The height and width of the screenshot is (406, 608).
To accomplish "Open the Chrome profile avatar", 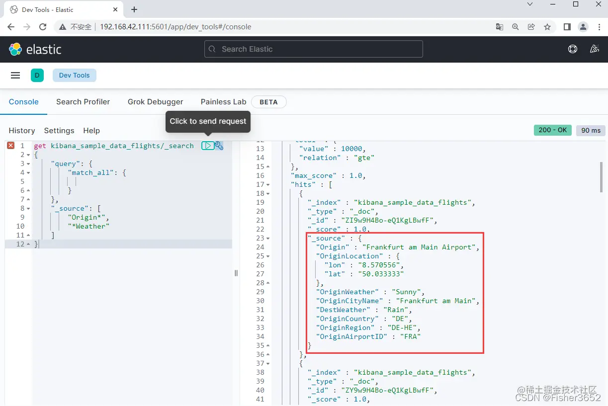I will pyautogui.click(x=583, y=27).
